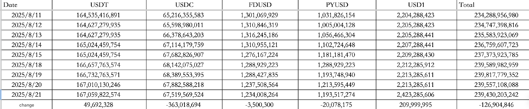Select USD1 value 2,423,285,606

point(416,95)
